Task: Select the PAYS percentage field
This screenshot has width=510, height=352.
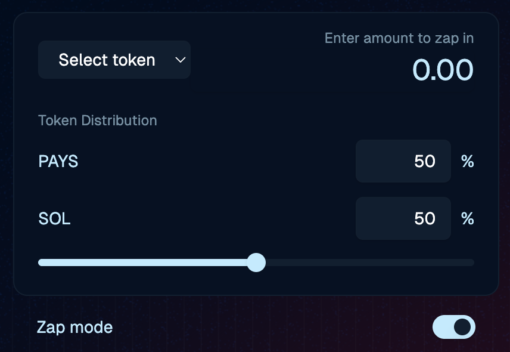Action: (x=403, y=161)
